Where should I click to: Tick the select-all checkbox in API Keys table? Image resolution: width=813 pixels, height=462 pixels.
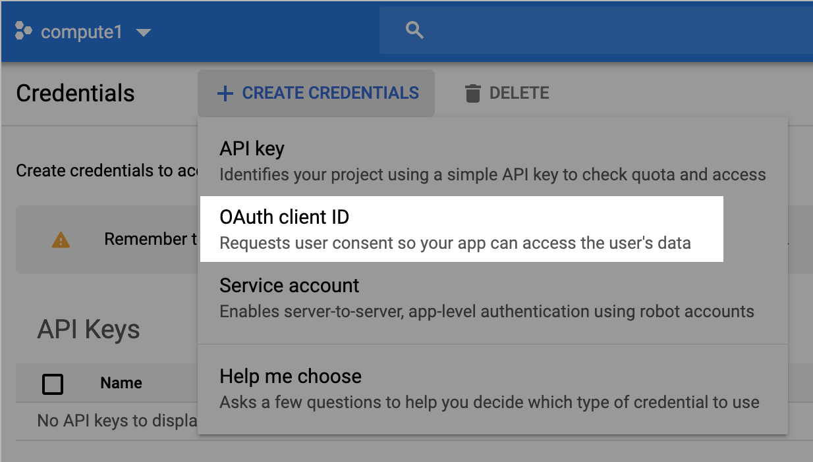(x=53, y=384)
